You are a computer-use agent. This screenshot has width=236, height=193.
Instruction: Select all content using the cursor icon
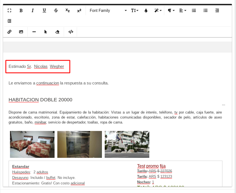[45, 32]
